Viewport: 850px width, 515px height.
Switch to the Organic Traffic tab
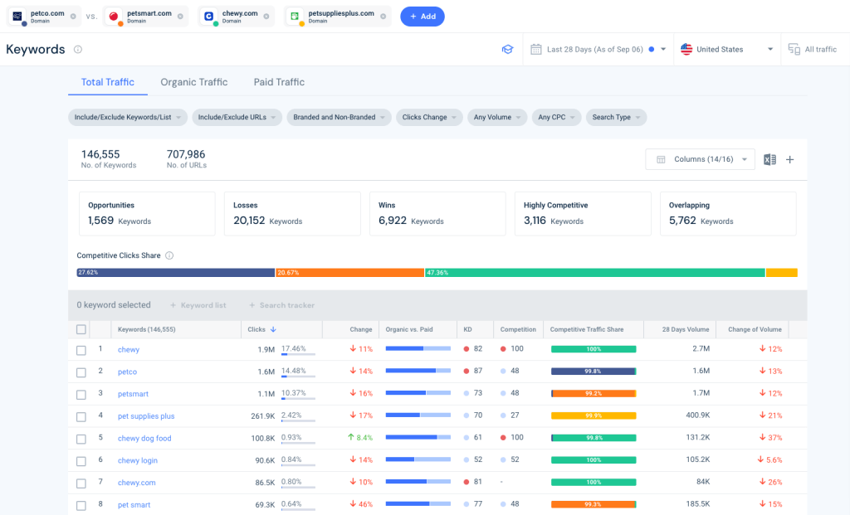coord(194,82)
